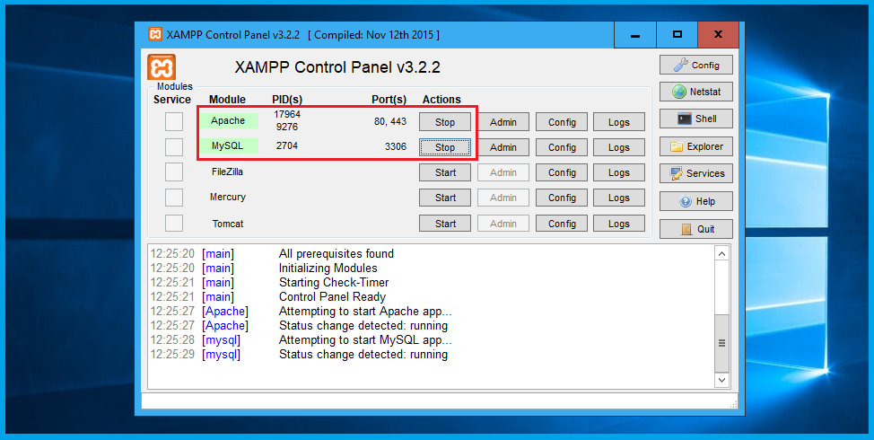
Task: Open the Services button
Action: click(696, 173)
